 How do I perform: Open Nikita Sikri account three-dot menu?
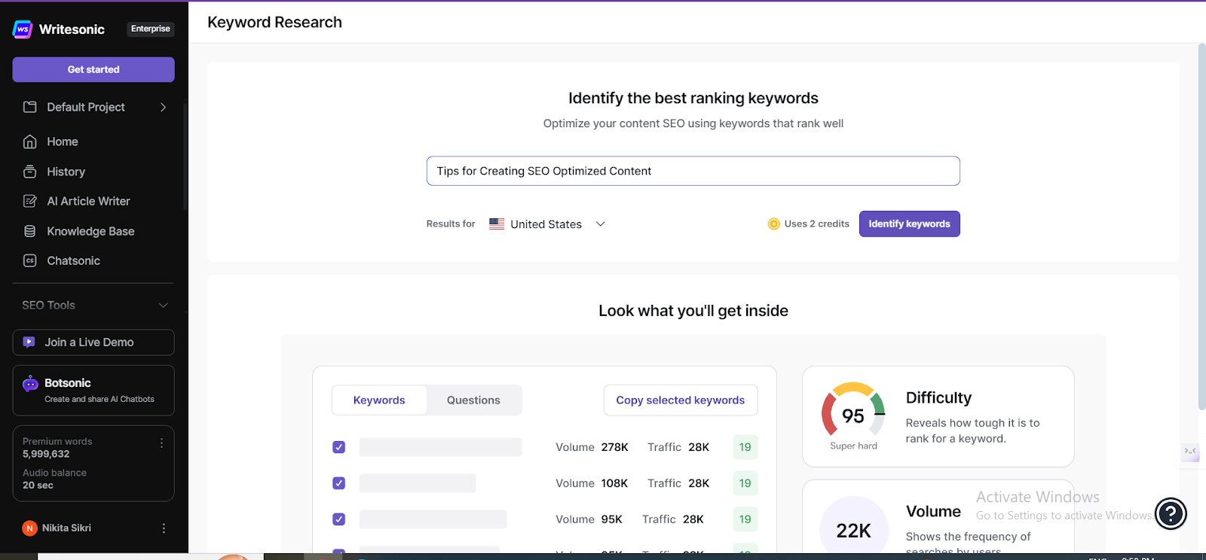pos(164,528)
